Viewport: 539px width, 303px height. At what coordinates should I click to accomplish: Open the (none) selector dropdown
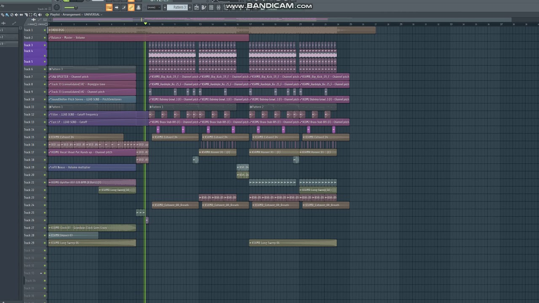tap(153, 8)
